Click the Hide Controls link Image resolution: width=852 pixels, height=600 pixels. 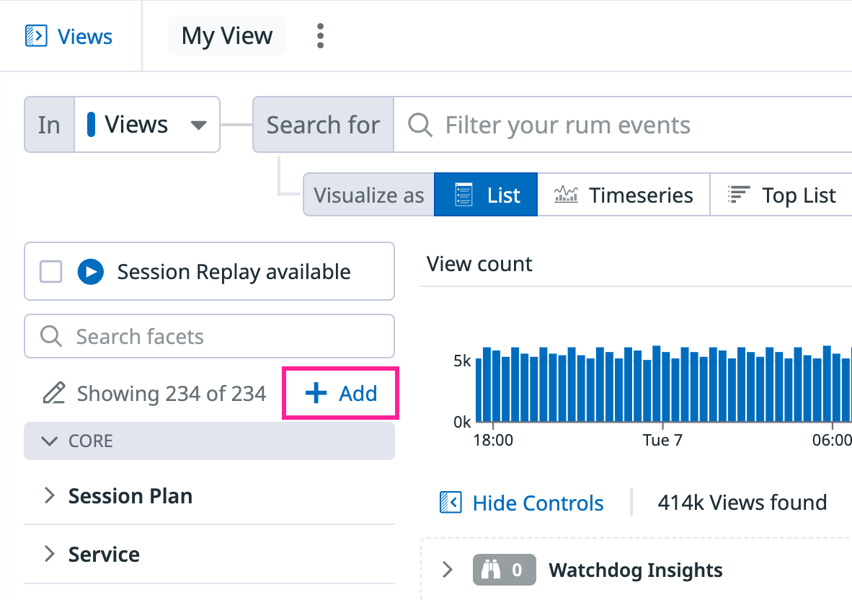point(538,503)
